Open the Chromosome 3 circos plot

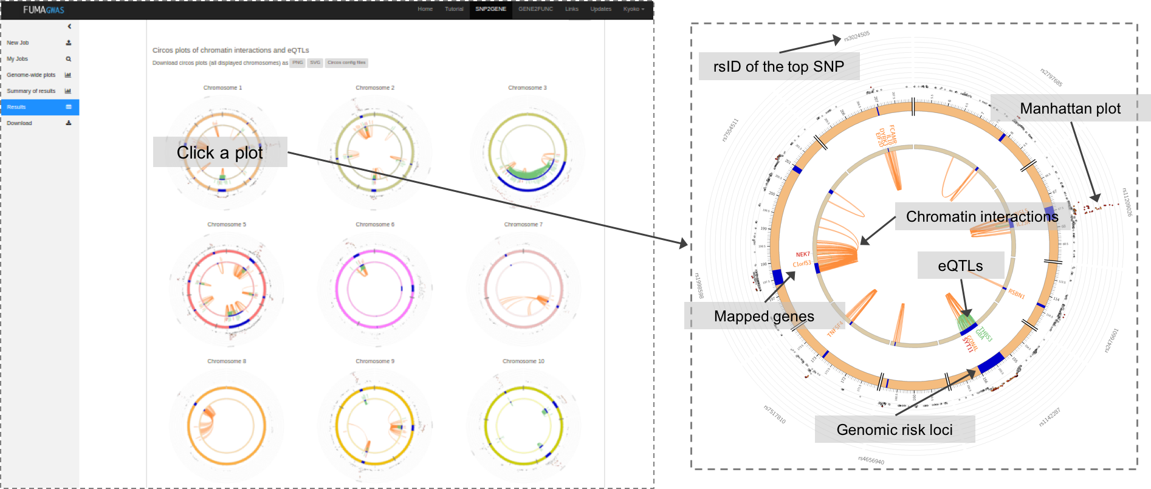(527, 152)
